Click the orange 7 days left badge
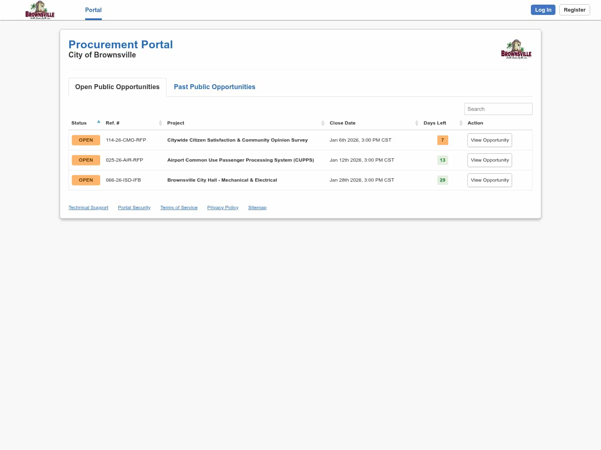The width and height of the screenshot is (601, 450). pos(442,140)
